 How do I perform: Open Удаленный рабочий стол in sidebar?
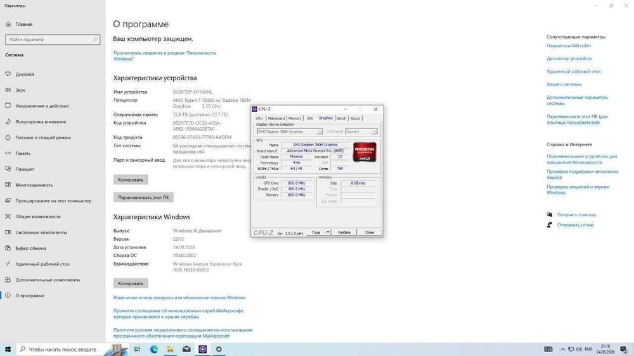[42, 264]
